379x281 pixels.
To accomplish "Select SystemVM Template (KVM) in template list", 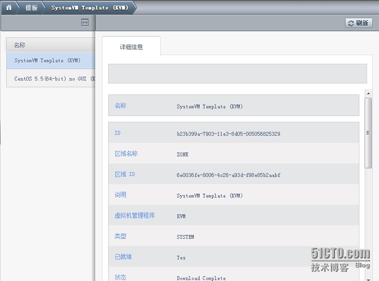I will point(51,60).
